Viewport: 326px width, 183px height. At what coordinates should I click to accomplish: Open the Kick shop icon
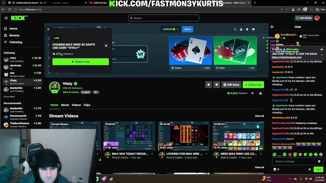coord(275,170)
